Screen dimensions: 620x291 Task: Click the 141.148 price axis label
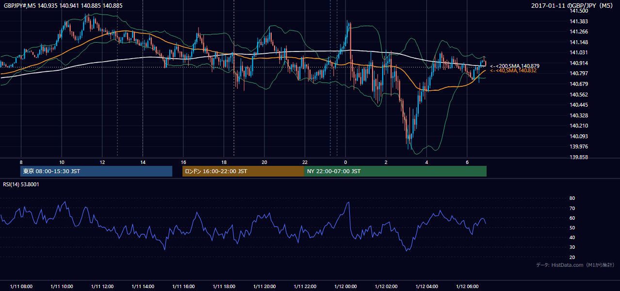coord(578,42)
